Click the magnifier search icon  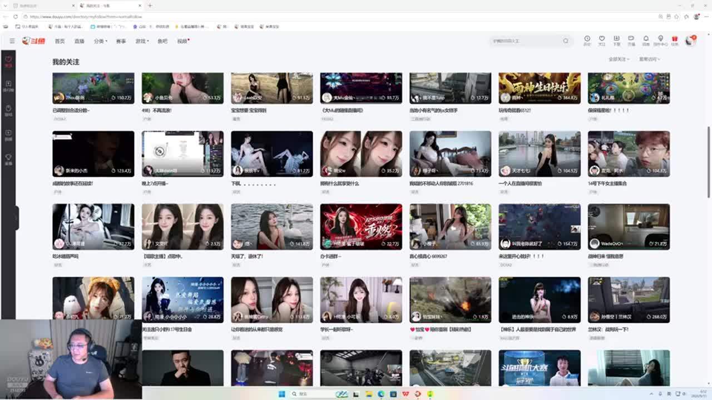(566, 41)
